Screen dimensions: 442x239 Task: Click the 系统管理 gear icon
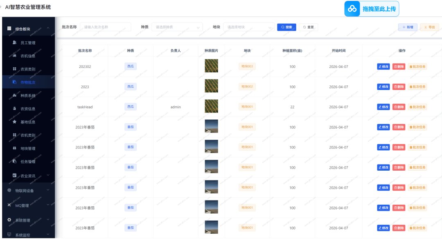point(9,220)
